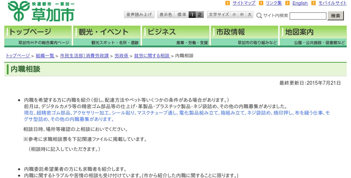Select display color scheme 2
The height and width of the screenshot is (178, 351).
pyautogui.click(x=200, y=15)
